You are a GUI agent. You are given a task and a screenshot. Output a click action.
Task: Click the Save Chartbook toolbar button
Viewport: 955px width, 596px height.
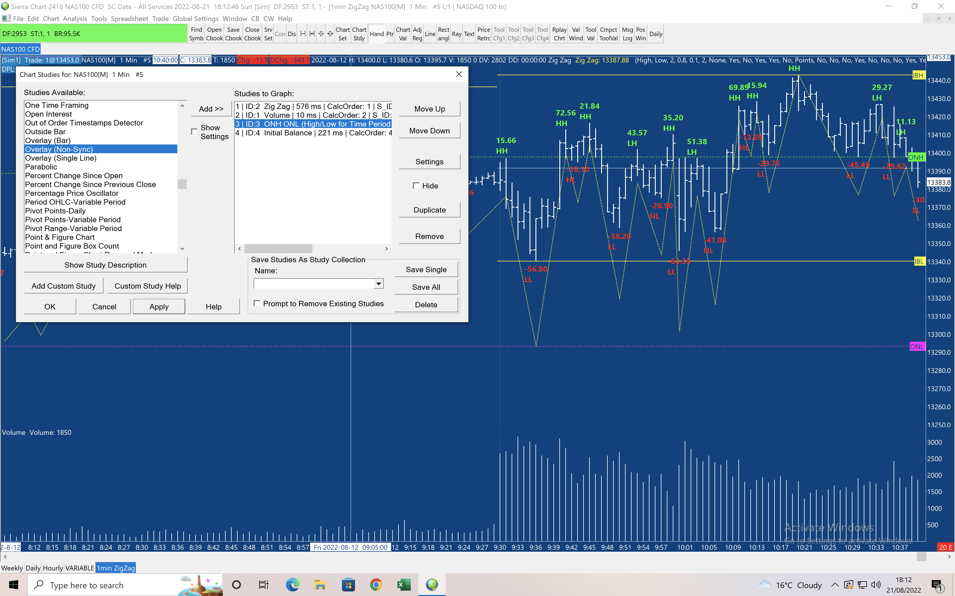[x=233, y=34]
